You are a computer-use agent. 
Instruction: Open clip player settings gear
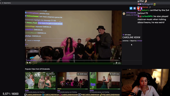[117, 63]
